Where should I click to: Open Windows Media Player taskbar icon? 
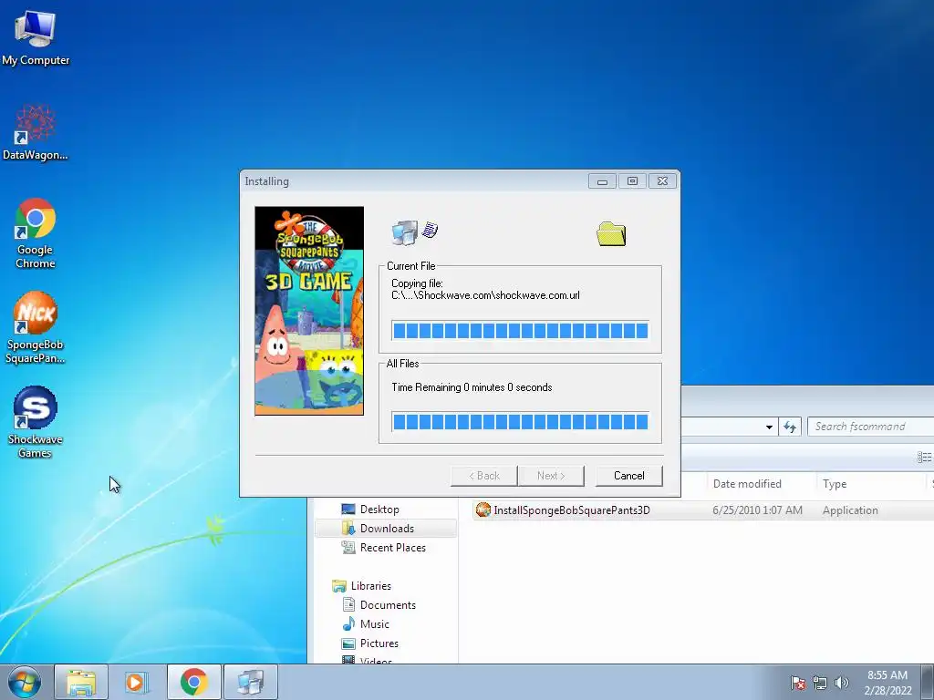coord(137,682)
